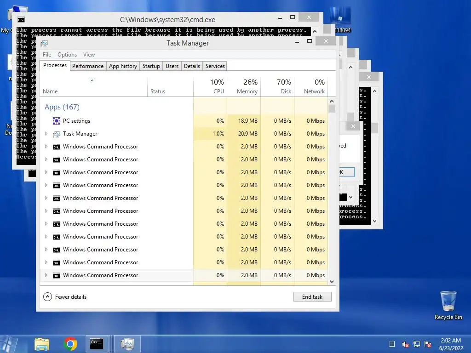Screen dimensions: 471x353
Task: Open Action Center flag tray icon
Action: (428, 344)
